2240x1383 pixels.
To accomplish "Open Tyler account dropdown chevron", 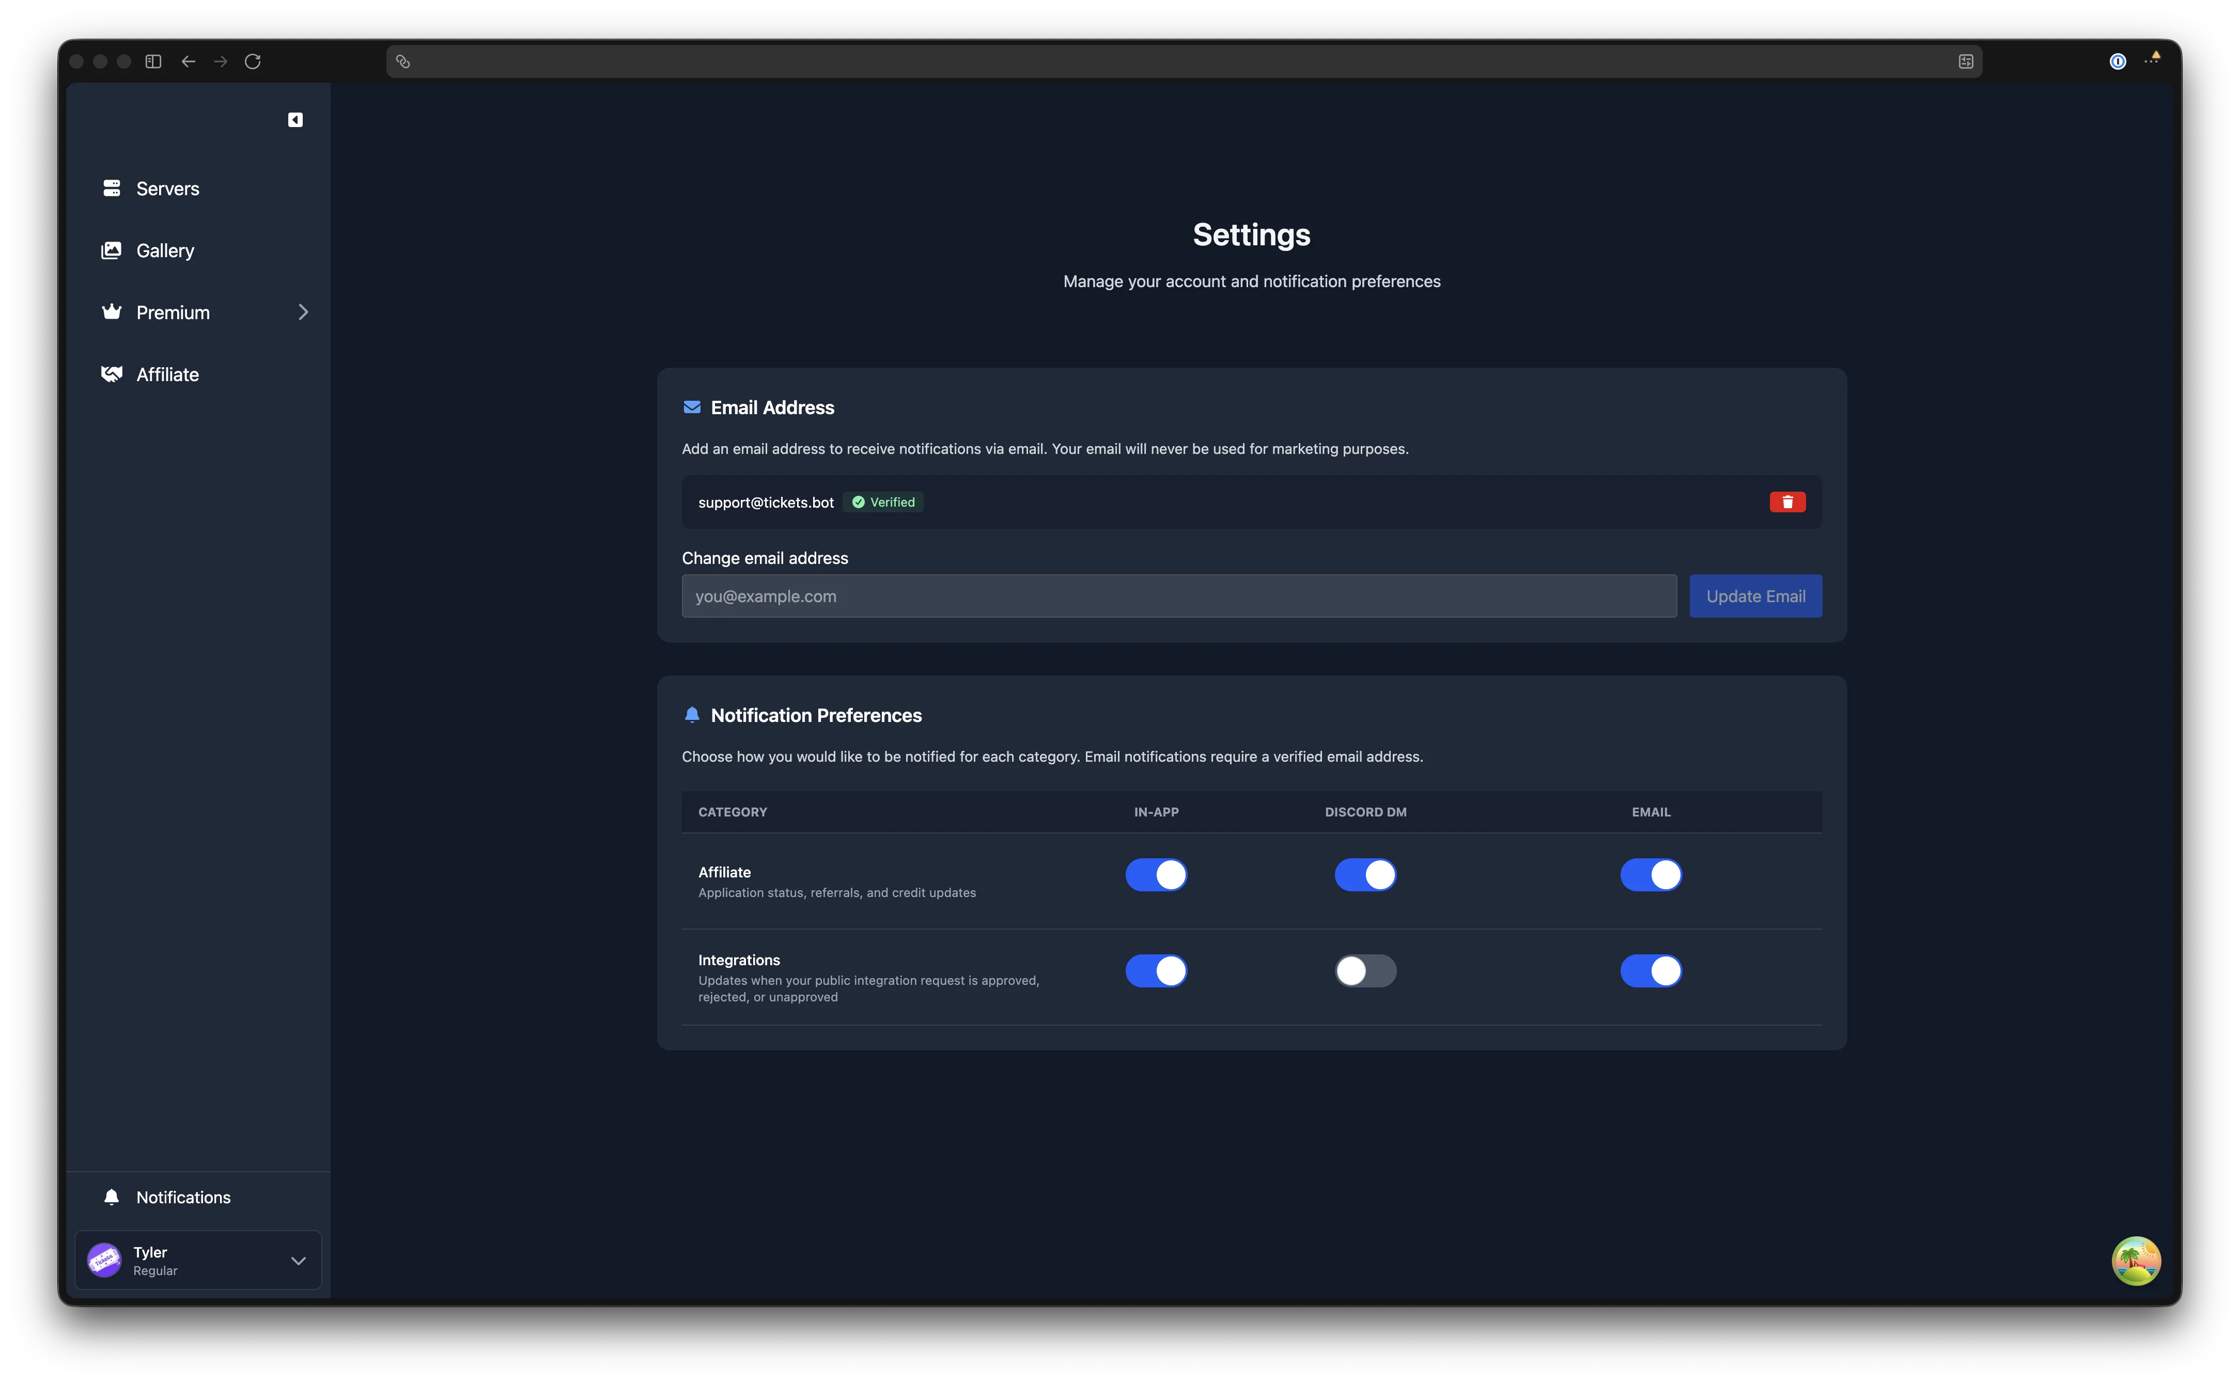I will 298,1261.
